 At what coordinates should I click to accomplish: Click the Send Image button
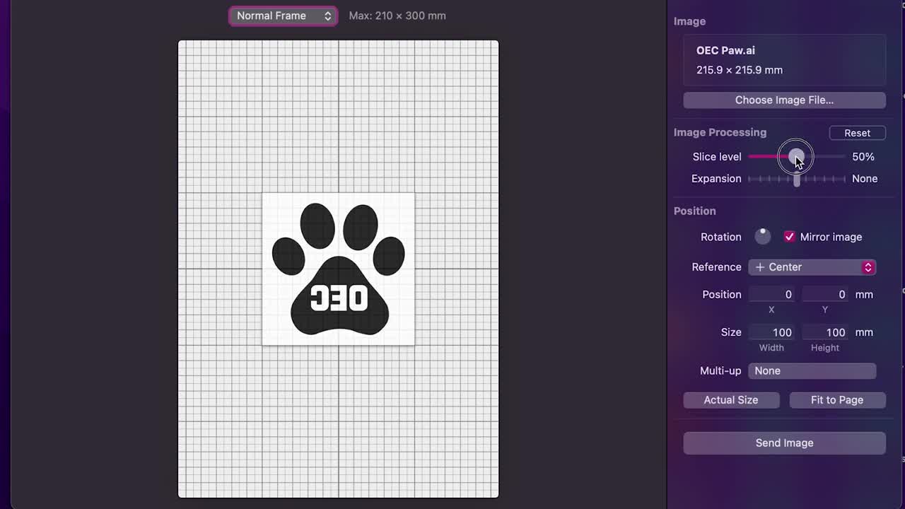pos(784,443)
